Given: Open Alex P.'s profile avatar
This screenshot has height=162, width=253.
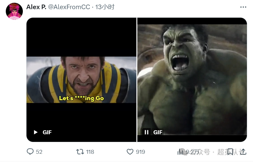Looking at the screenshot, I should point(14,11).
